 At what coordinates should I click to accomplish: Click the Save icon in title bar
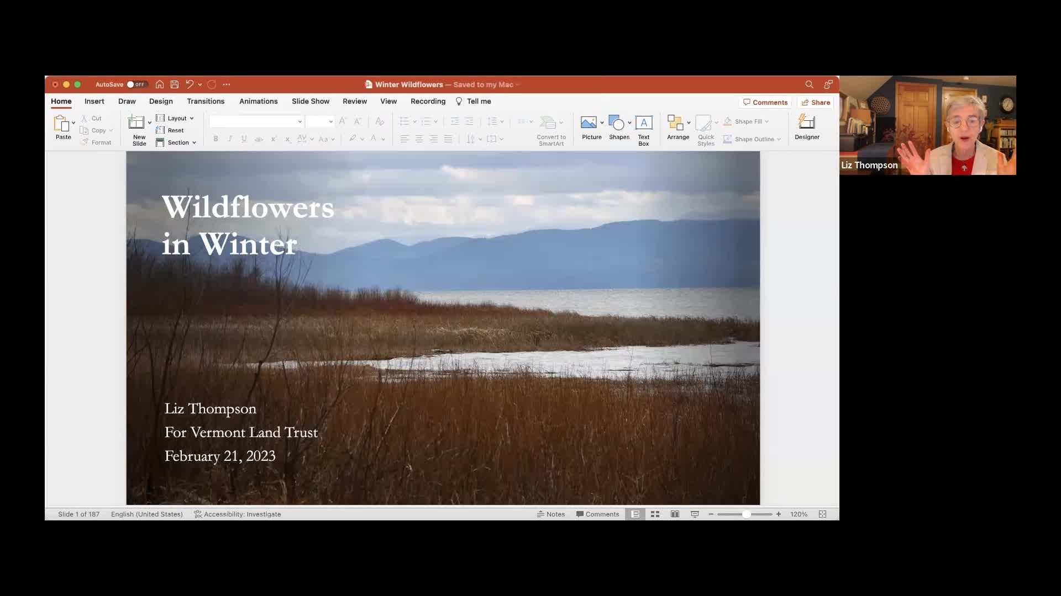click(x=175, y=84)
